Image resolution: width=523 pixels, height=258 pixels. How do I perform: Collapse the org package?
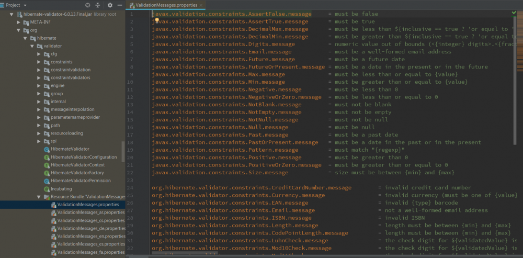pyautogui.click(x=19, y=30)
